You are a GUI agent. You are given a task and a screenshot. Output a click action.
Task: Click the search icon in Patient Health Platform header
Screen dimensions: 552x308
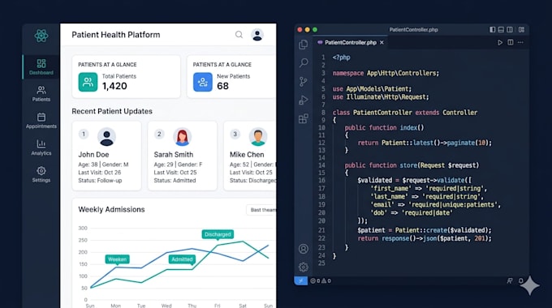239,35
